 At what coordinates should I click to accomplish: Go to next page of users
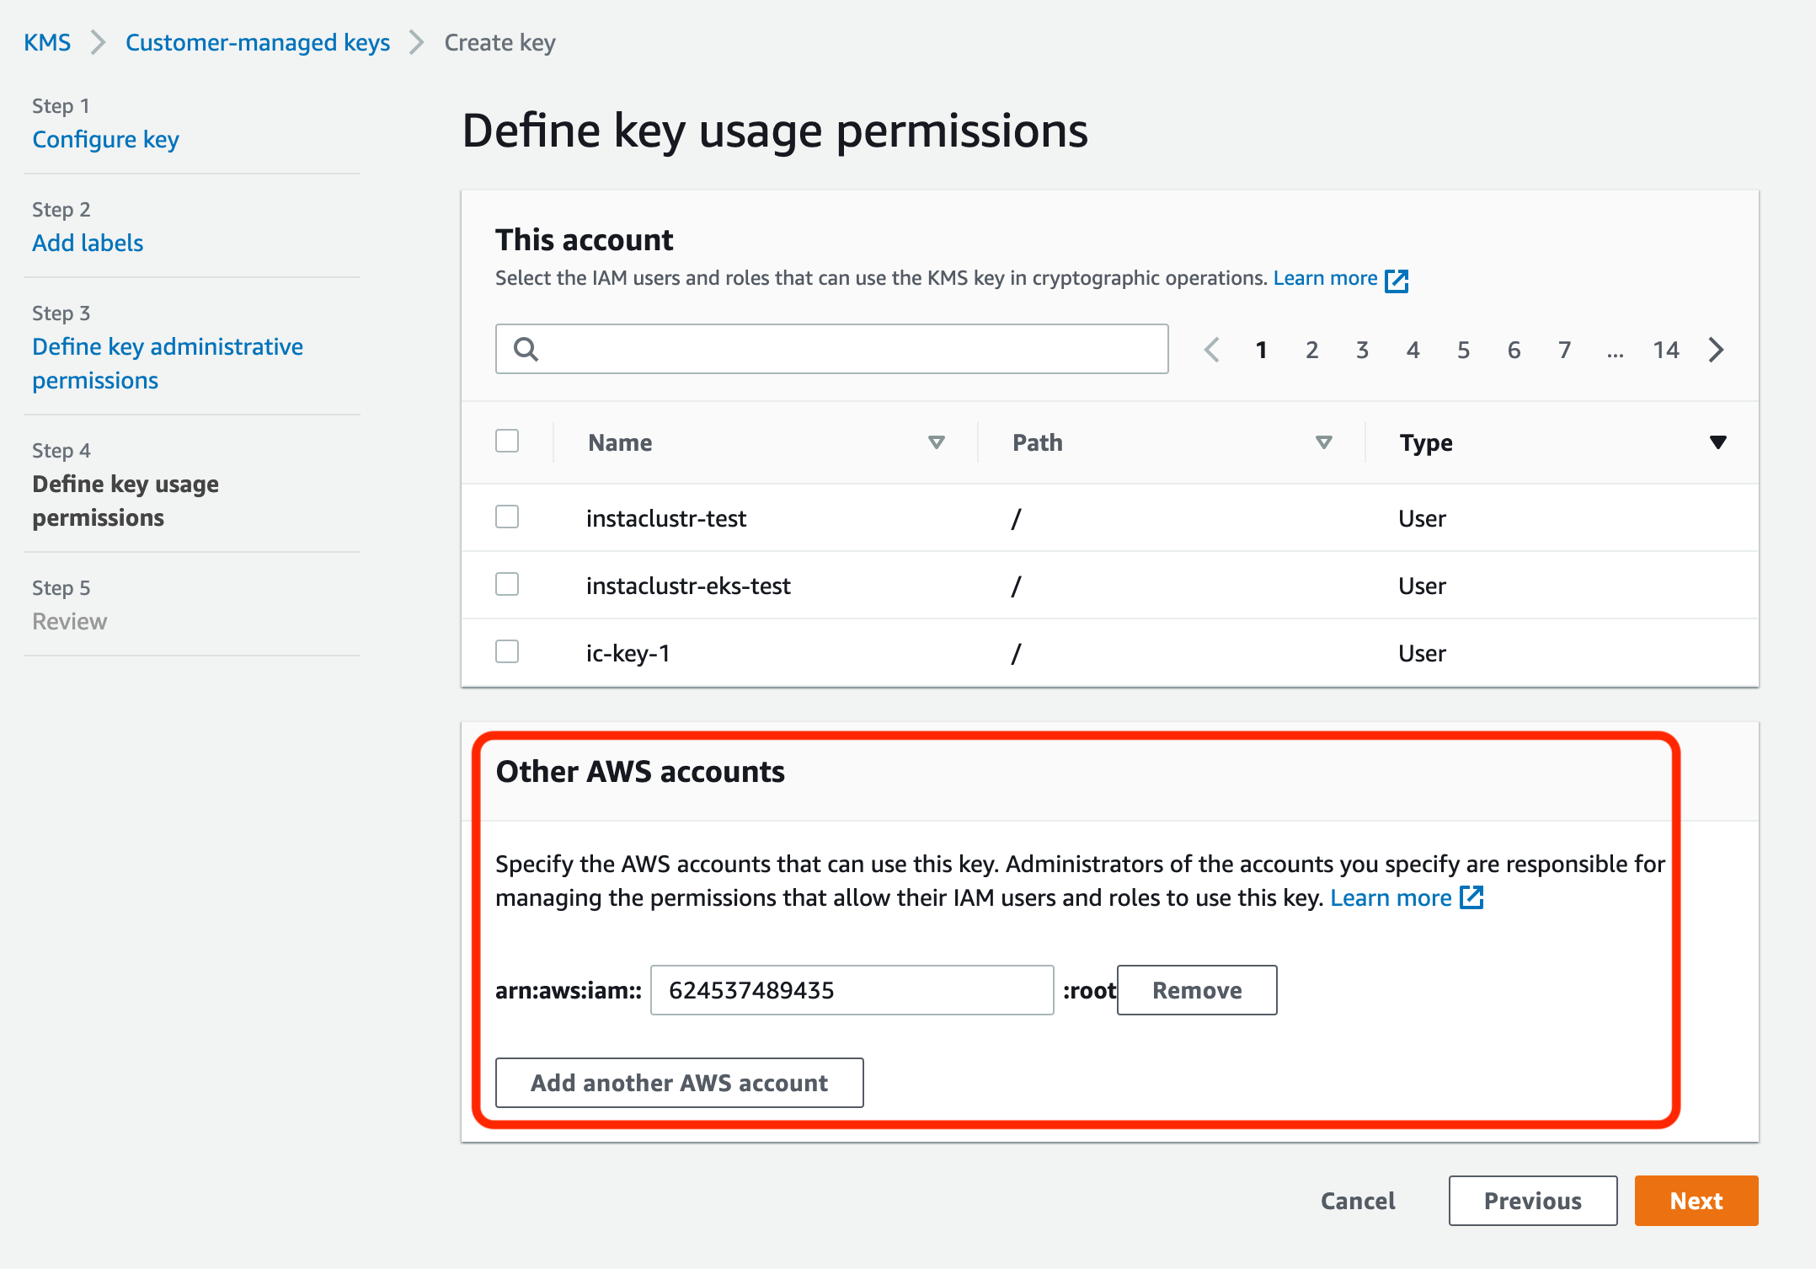[x=1716, y=350]
